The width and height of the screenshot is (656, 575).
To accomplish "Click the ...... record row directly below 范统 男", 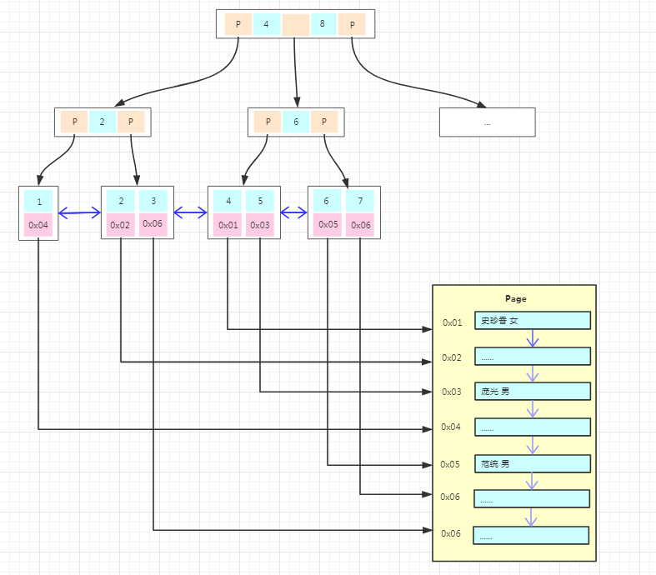I will coord(532,499).
